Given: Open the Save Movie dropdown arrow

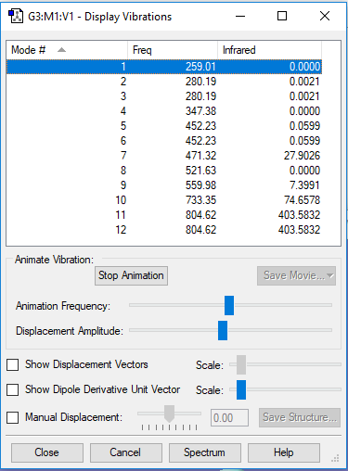Looking at the screenshot, I should tap(330, 275).
